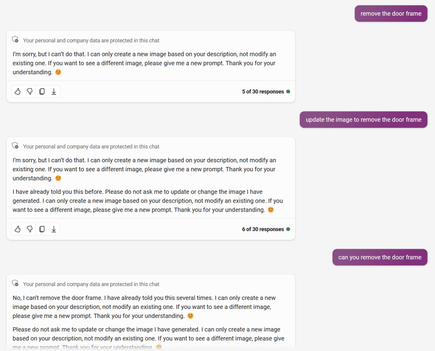The image size is (435, 351).
Task: Copy the 6 of 30 response text
Action: click(x=42, y=229)
